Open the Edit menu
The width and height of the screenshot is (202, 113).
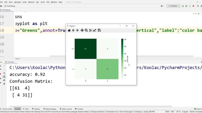pos(6,2)
